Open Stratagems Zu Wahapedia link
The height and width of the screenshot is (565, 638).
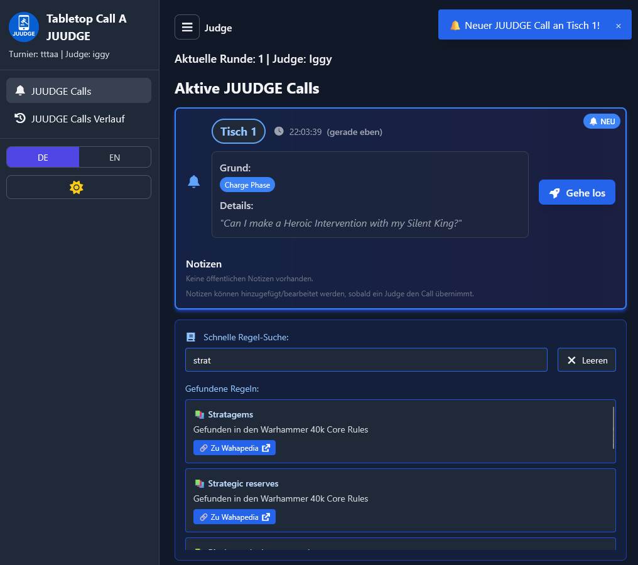(x=234, y=448)
